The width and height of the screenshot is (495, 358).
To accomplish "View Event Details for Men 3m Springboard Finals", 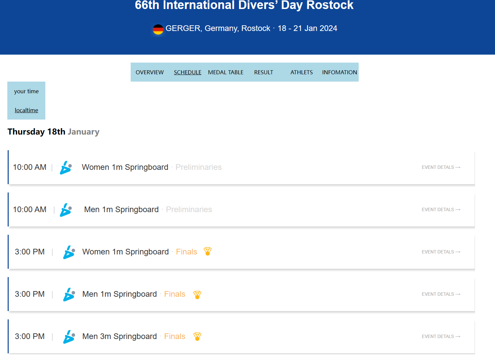I will click(x=441, y=336).
